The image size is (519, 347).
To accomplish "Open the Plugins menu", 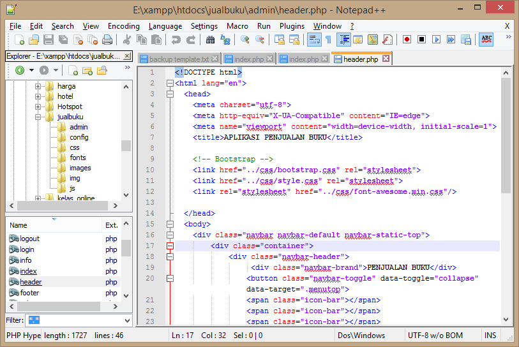I will (x=292, y=26).
